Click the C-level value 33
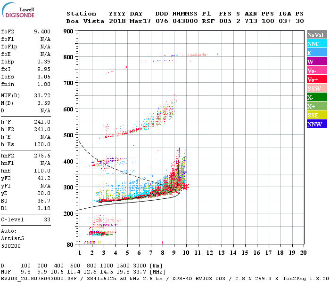Screen dimensions: 330x282 (47, 219)
